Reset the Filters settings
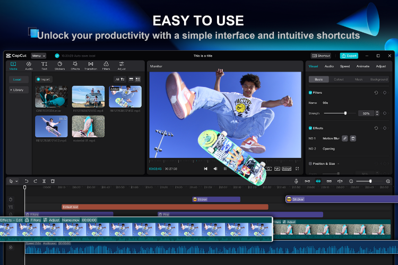398x265 pixels. click(x=376, y=92)
